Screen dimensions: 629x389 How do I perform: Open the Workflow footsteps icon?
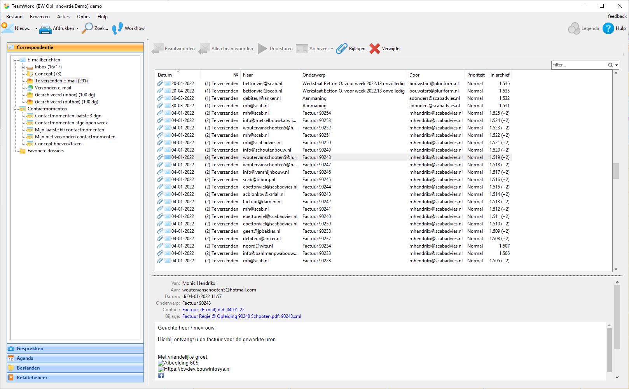click(x=117, y=28)
